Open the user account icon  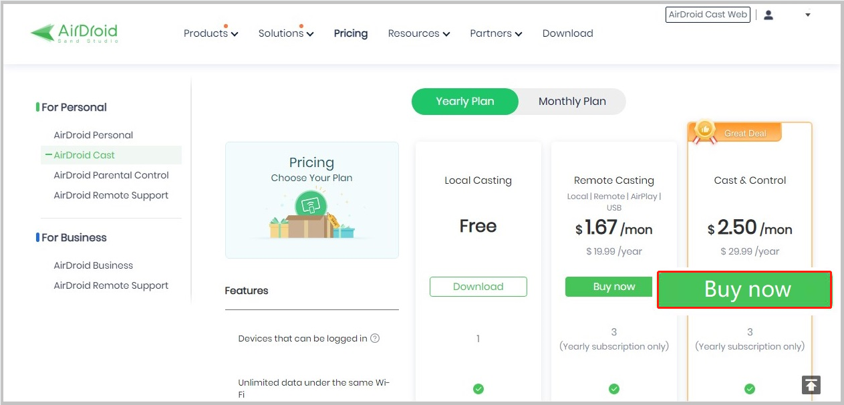pos(768,15)
